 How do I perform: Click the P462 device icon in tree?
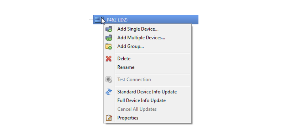[x=98, y=20]
